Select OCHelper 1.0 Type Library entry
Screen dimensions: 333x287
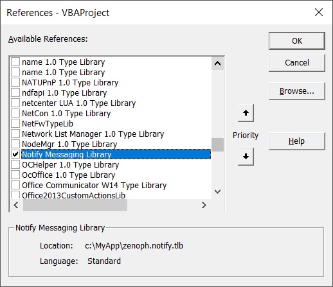pyautogui.click(x=71, y=164)
